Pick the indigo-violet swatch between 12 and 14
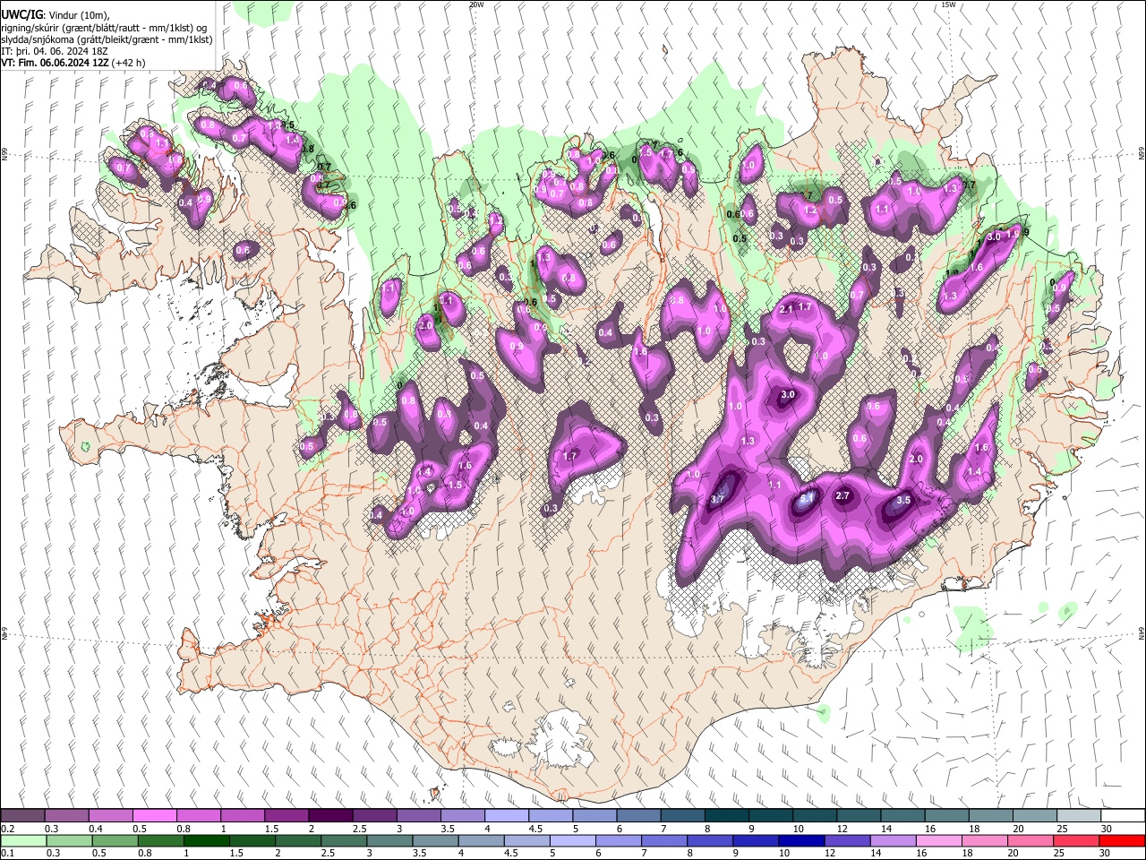 click(x=846, y=840)
